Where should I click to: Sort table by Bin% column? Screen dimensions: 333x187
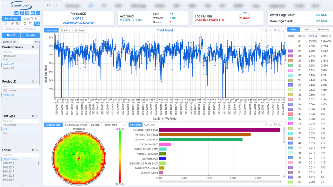tap(313, 36)
